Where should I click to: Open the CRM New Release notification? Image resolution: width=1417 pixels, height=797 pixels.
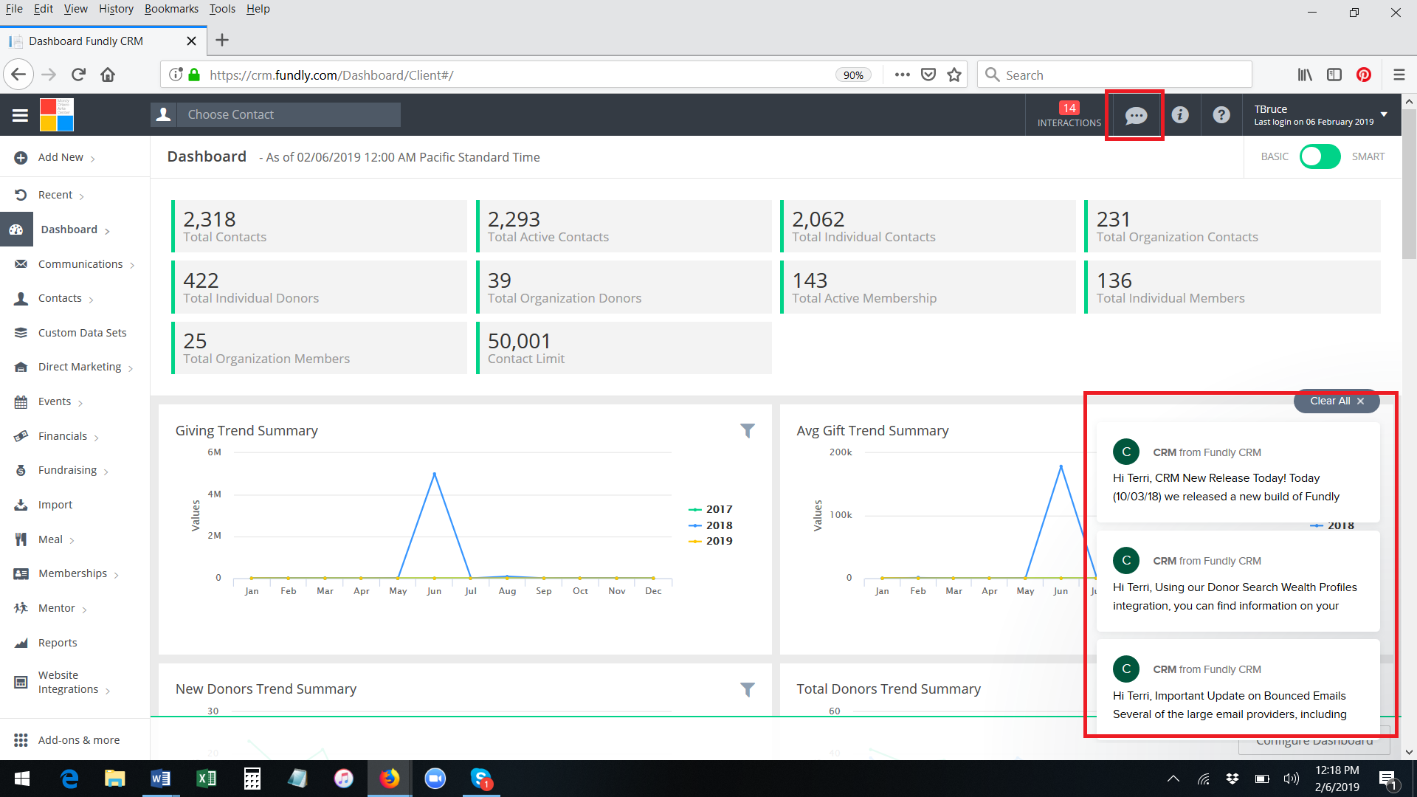pyautogui.click(x=1238, y=472)
